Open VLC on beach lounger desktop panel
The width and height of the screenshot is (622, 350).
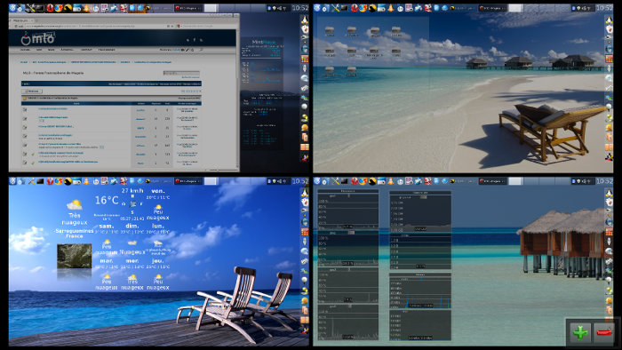pyautogui.click(x=391, y=8)
